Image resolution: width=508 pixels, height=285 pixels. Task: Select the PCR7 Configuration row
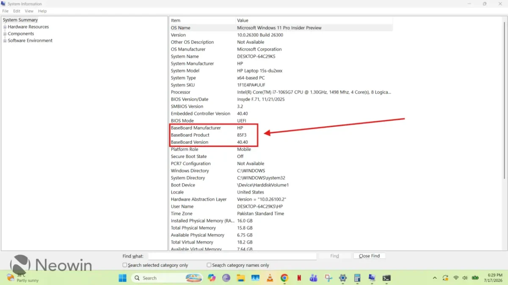click(x=281, y=164)
